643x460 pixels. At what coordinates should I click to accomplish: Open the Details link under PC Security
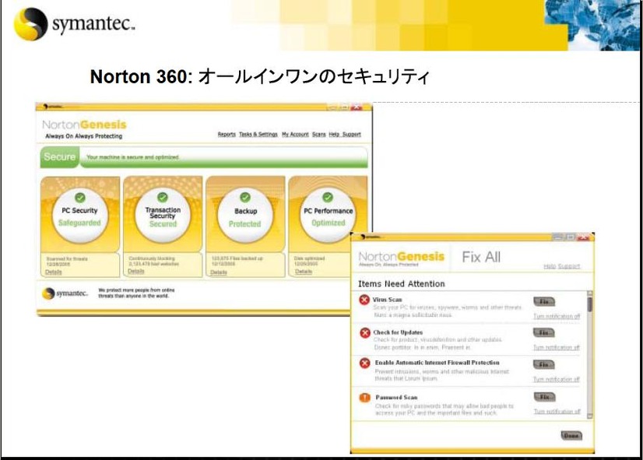pos(53,272)
